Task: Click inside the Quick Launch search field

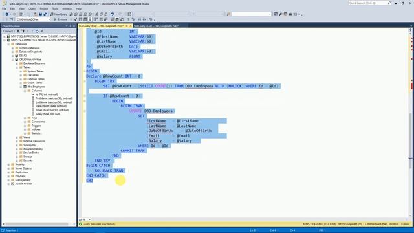Action: click(367, 3)
